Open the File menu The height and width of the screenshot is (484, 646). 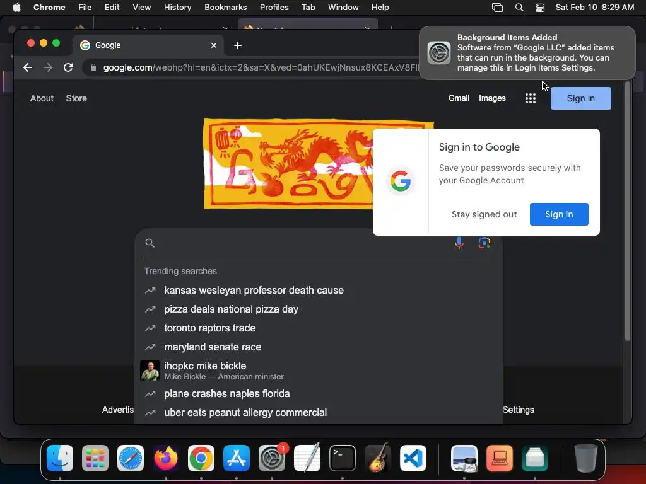click(85, 8)
